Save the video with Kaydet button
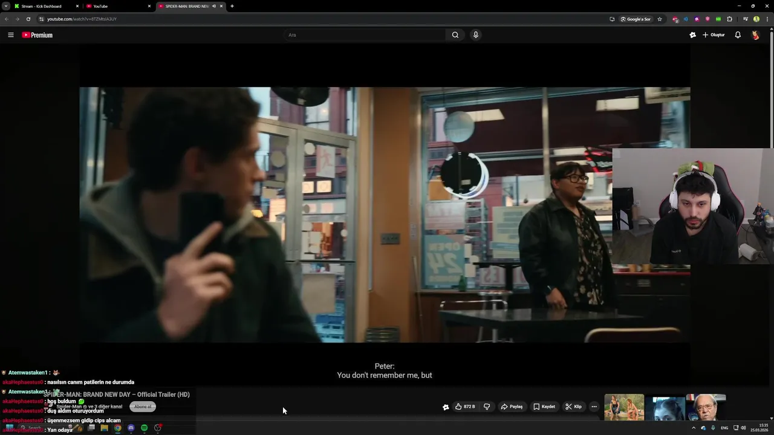Viewport: 774px width, 435px height. (x=544, y=407)
